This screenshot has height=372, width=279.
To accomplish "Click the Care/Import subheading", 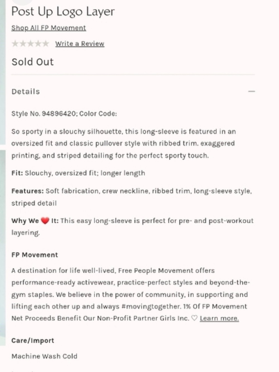I will click(x=33, y=340).
